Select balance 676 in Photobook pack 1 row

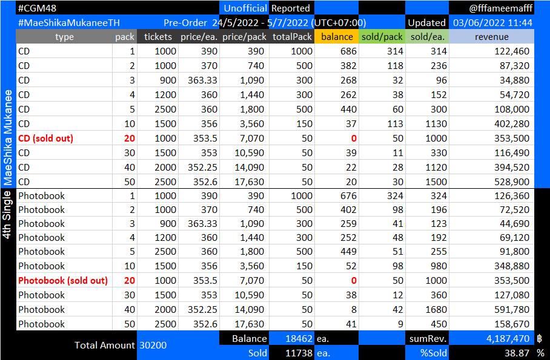(x=337, y=195)
